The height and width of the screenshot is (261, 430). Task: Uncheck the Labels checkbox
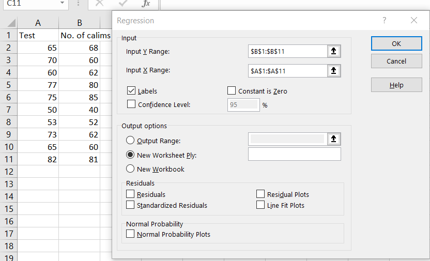131,91
